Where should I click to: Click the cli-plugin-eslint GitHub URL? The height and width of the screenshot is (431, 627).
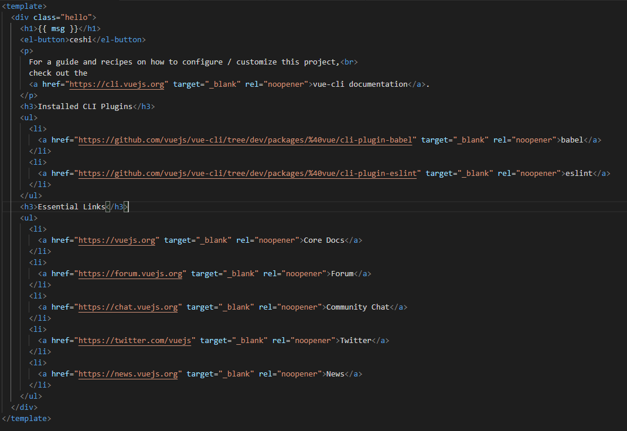click(249, 174)
